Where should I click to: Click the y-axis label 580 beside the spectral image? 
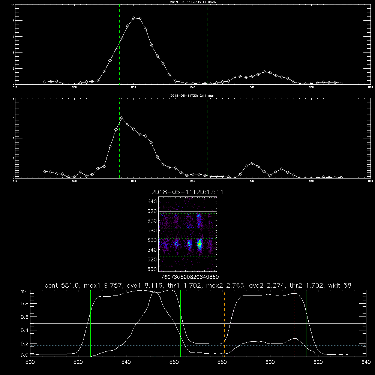tap(152, 231)
